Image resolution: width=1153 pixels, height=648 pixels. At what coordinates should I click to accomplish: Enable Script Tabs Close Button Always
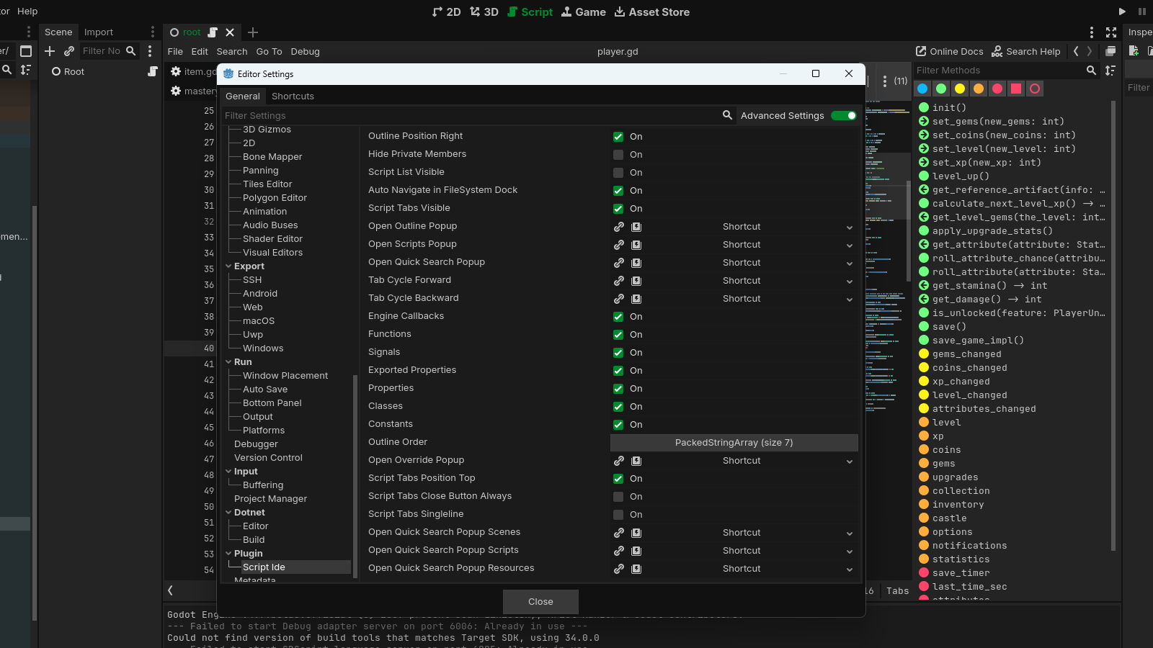[618, 497]
